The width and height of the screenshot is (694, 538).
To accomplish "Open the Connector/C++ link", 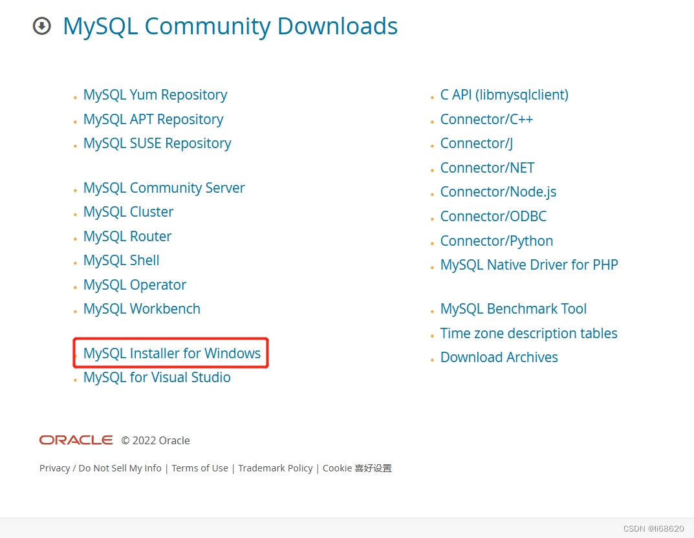I will [486, 120].
